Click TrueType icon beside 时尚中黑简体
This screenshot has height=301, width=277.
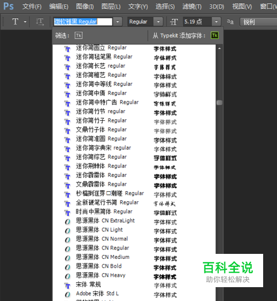(68, 213)
